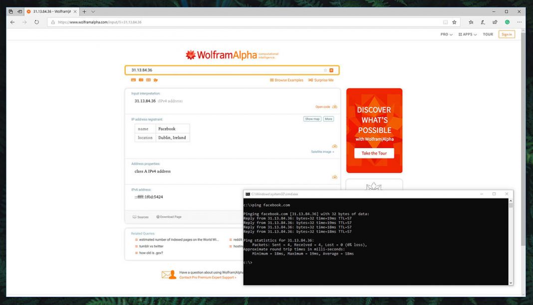The width and height of the screenshot is (533, 305).
Task: Click the WolframAlpha logo
Action: coord(232,55)
